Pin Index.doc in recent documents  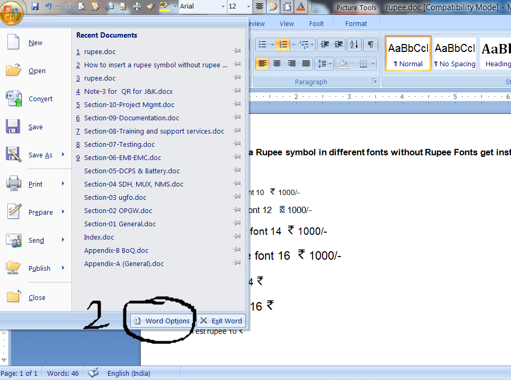[237, 236]
